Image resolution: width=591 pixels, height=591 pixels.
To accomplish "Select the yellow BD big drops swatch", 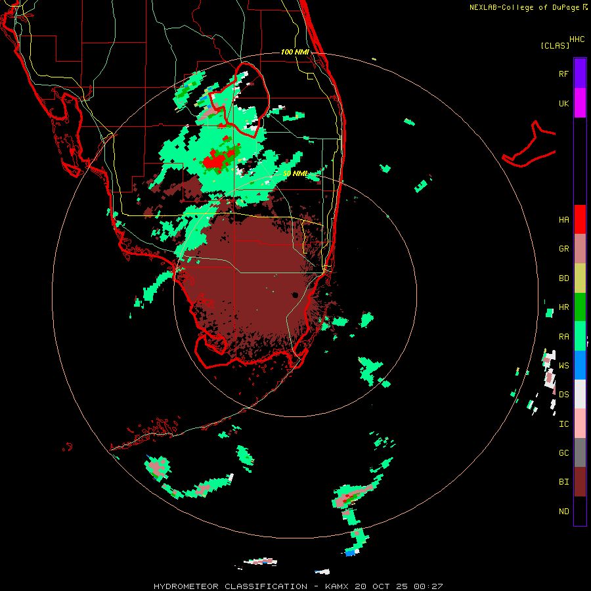I will point(580,278).
